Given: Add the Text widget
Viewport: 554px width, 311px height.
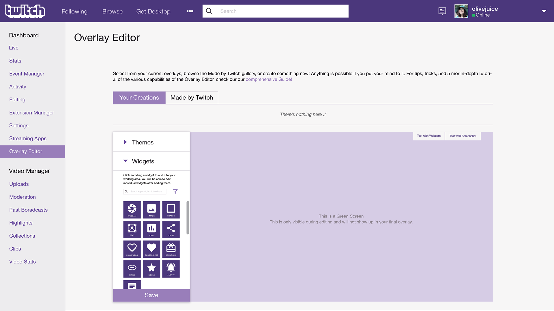Looking at the screenshot, I should click(x=132, y=229).
